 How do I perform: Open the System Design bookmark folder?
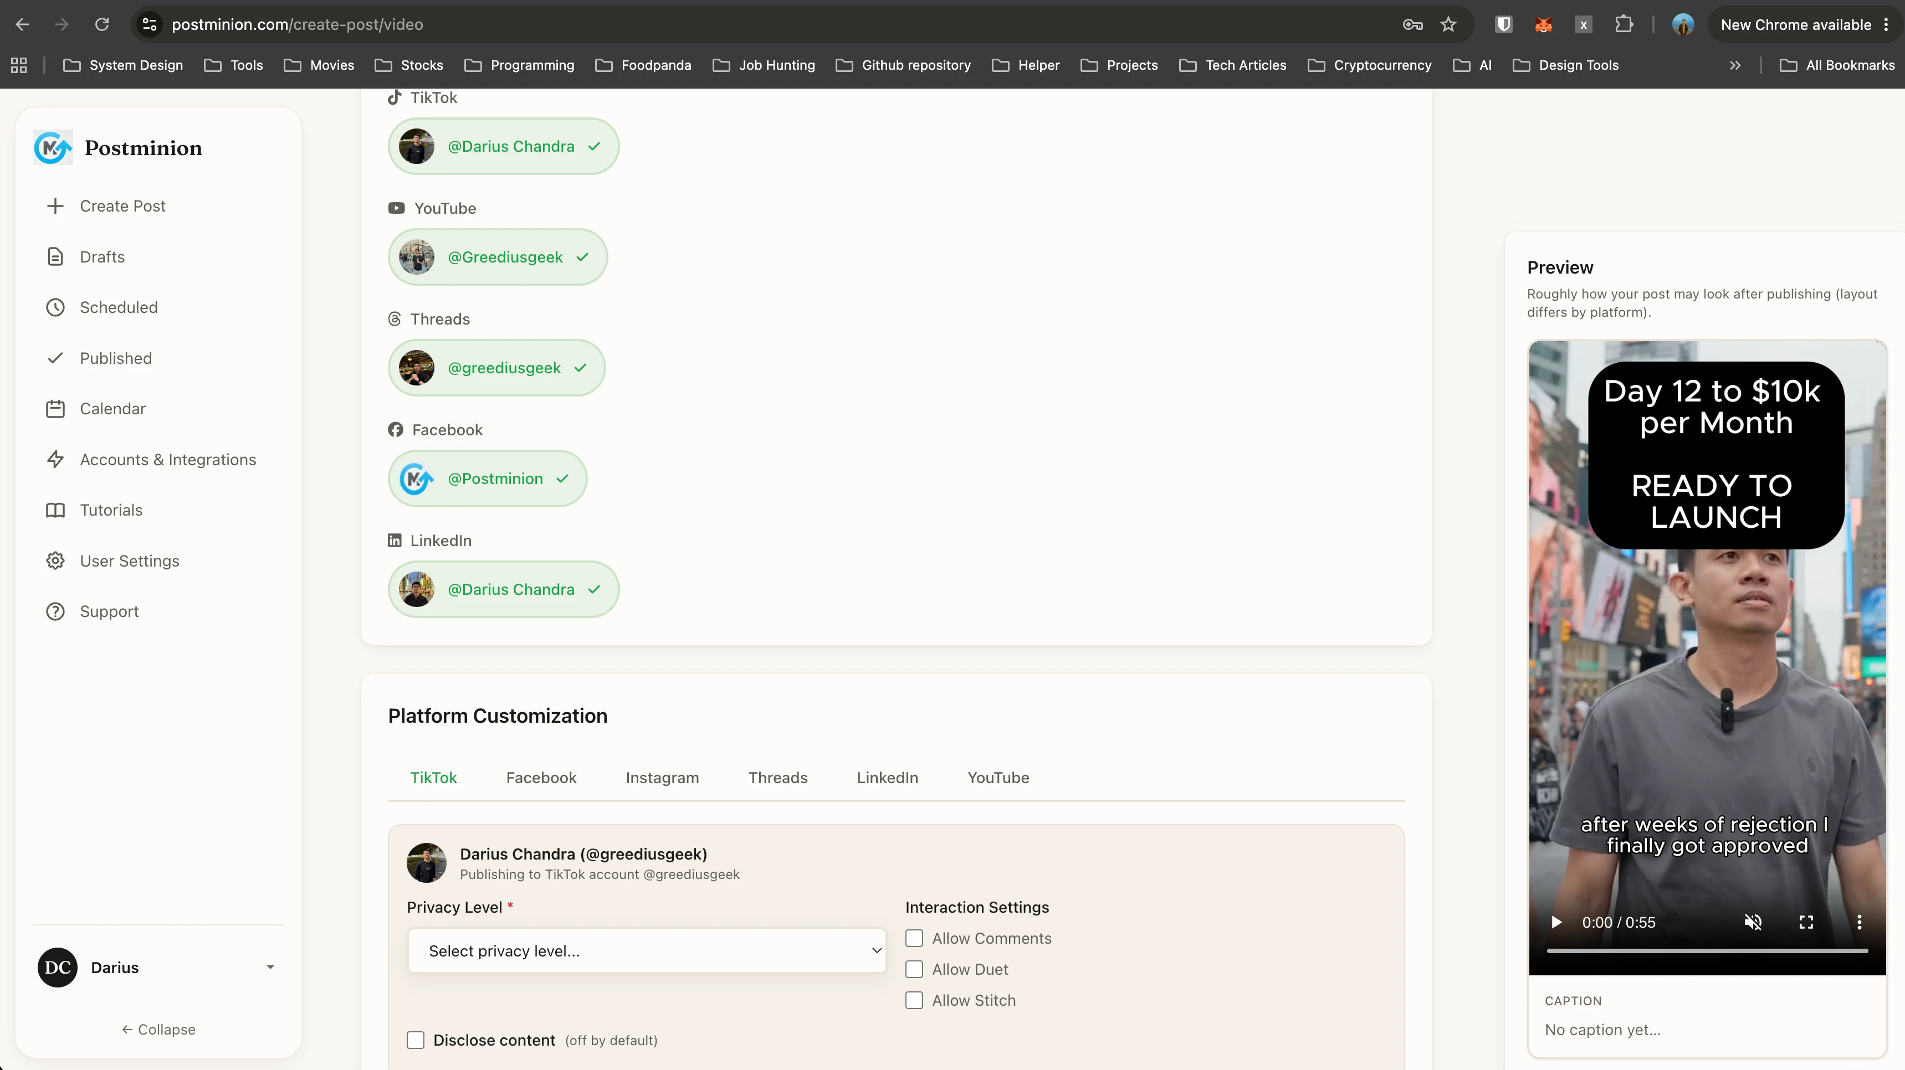pos(124,65)
